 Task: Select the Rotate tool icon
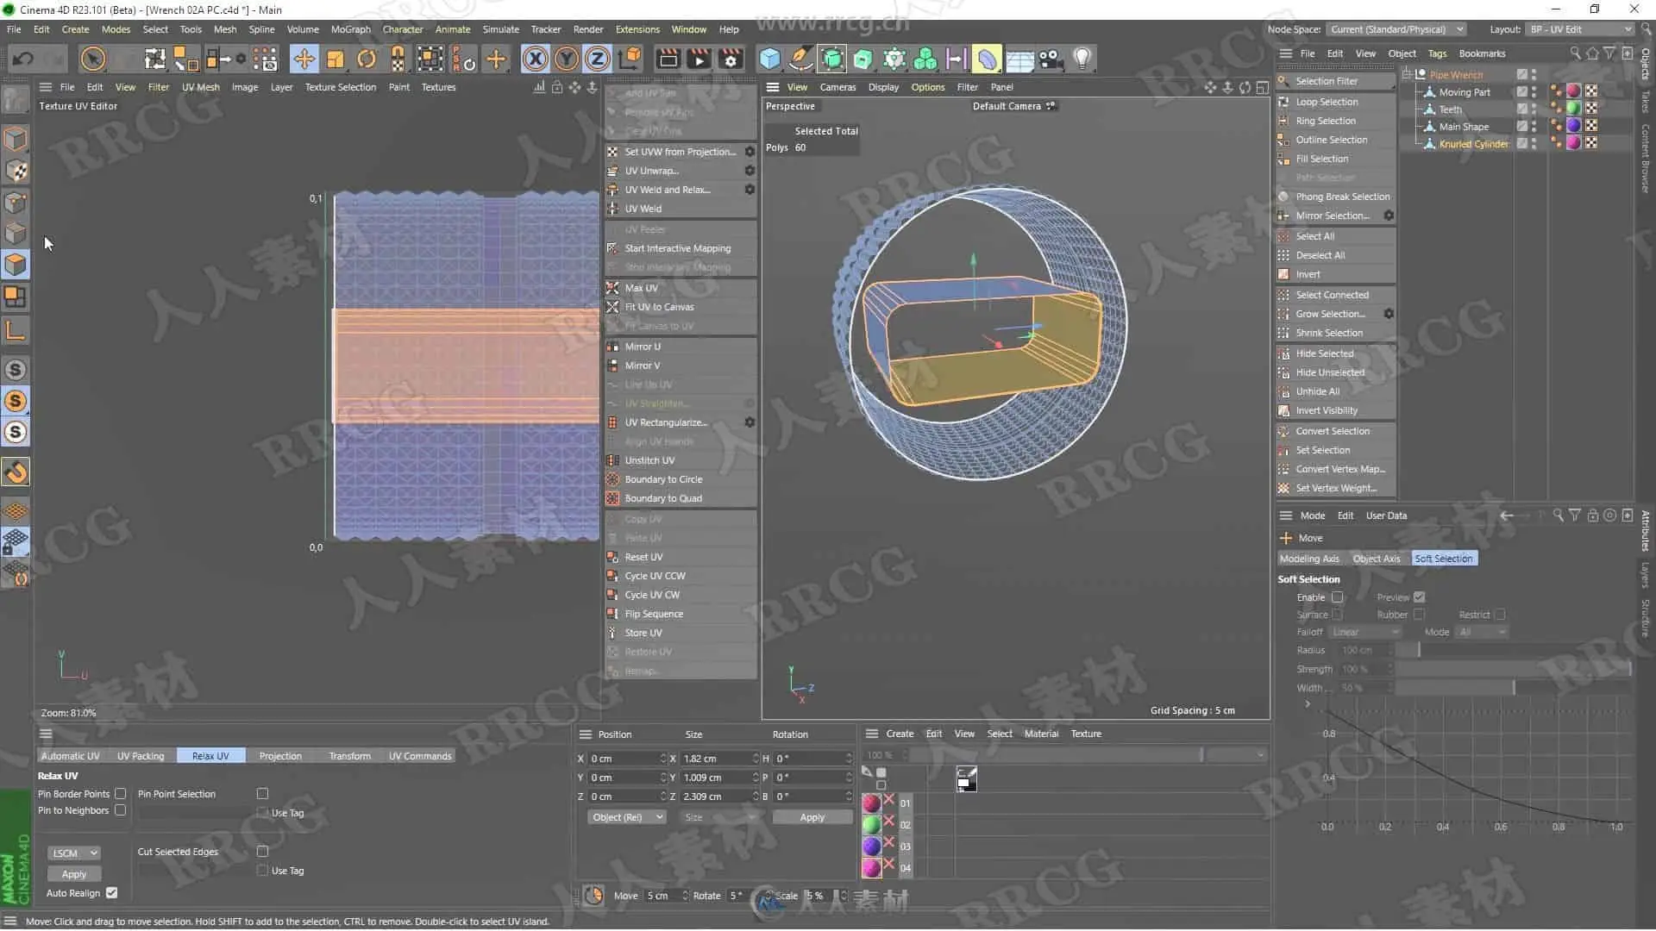367,59
